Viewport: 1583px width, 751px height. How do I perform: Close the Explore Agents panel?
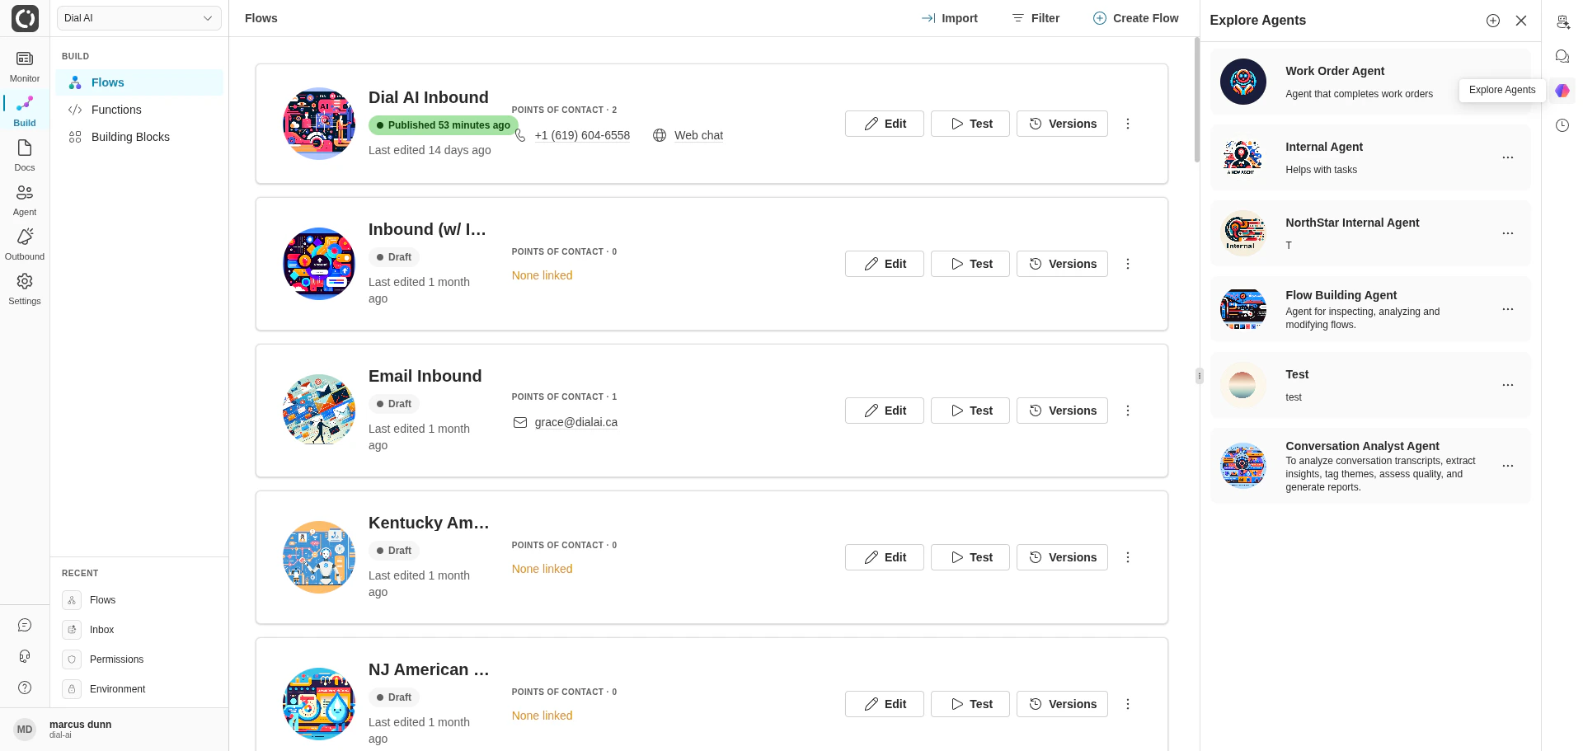click(1521, 21)
